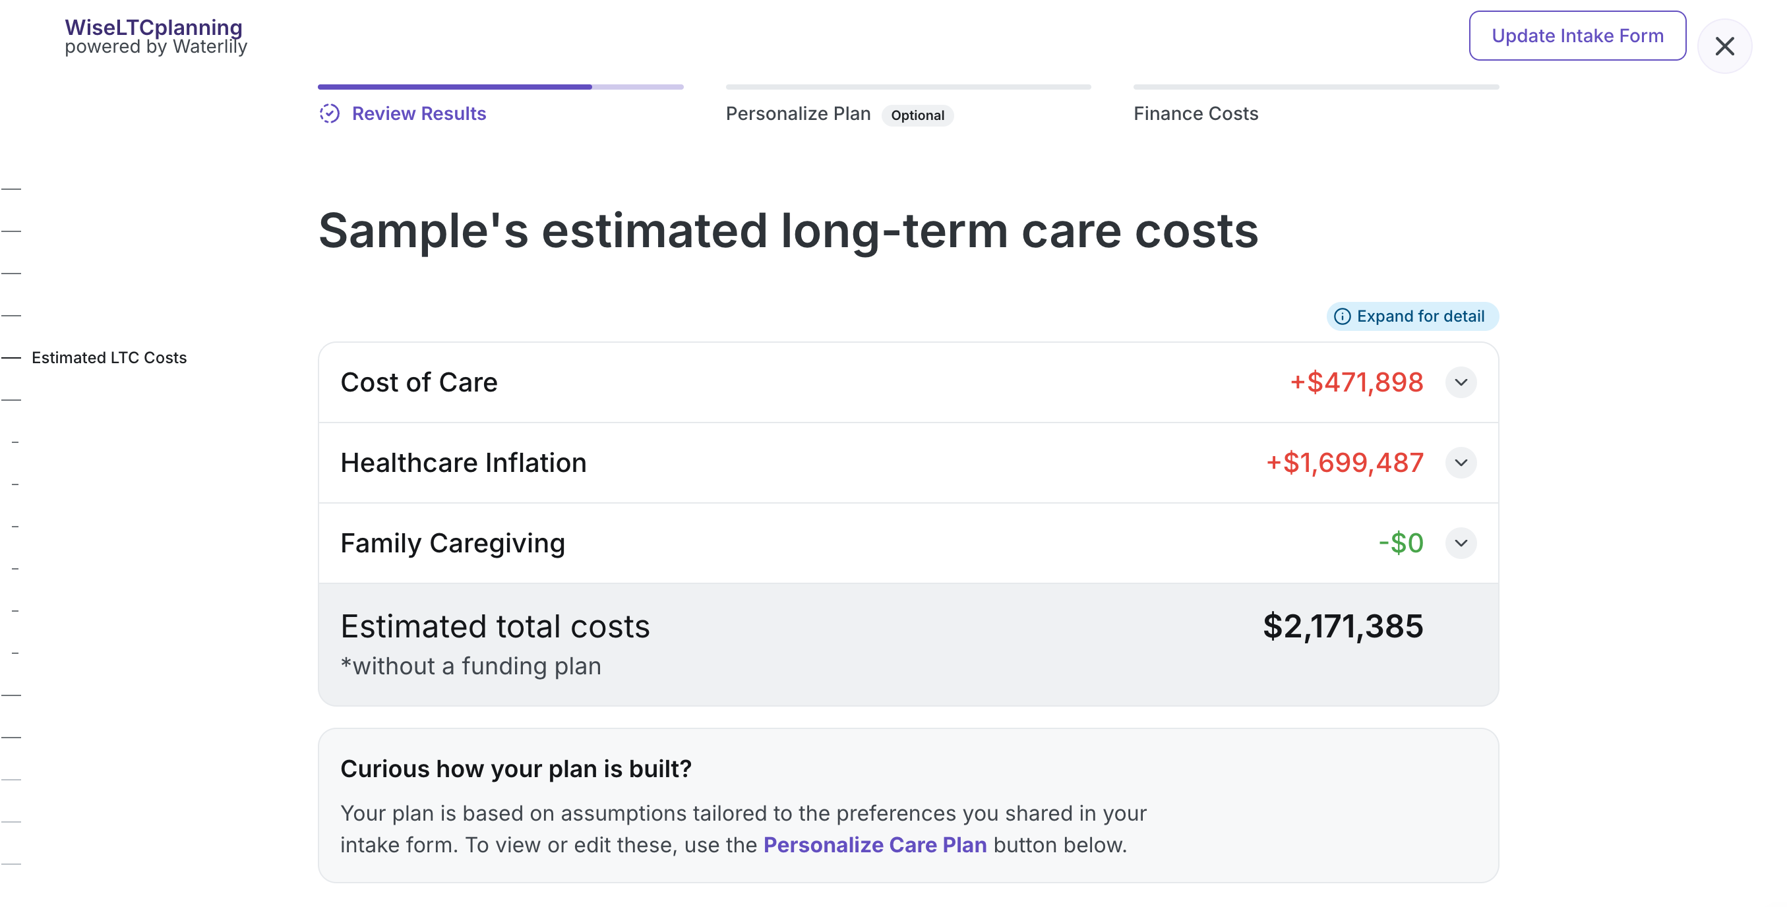1787x907 pixels.
Task: Switch to the Finance Costs step
Action: [x=1196, y=113]
